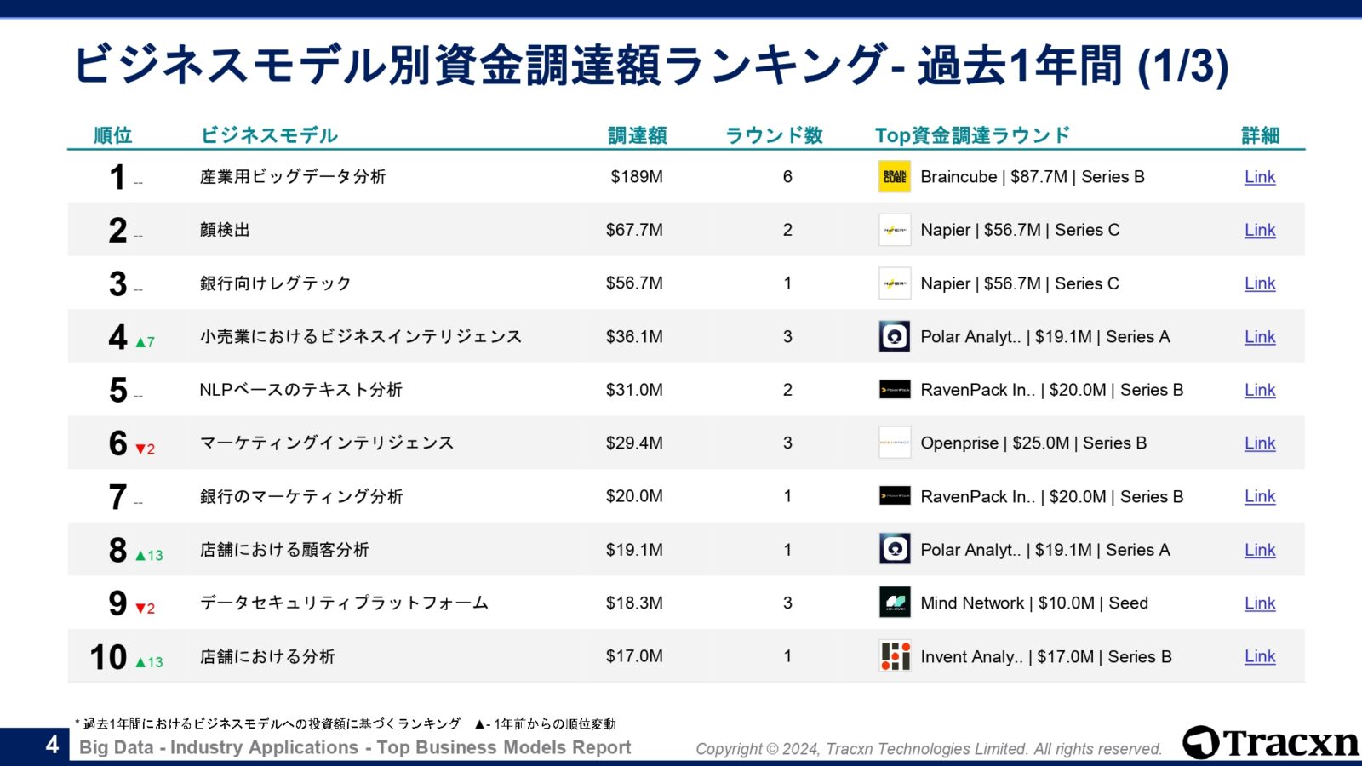Open the Link for 産業用ビッグデータ分析
Viewport: 1362px width, 766px height.
point(1260,177)
